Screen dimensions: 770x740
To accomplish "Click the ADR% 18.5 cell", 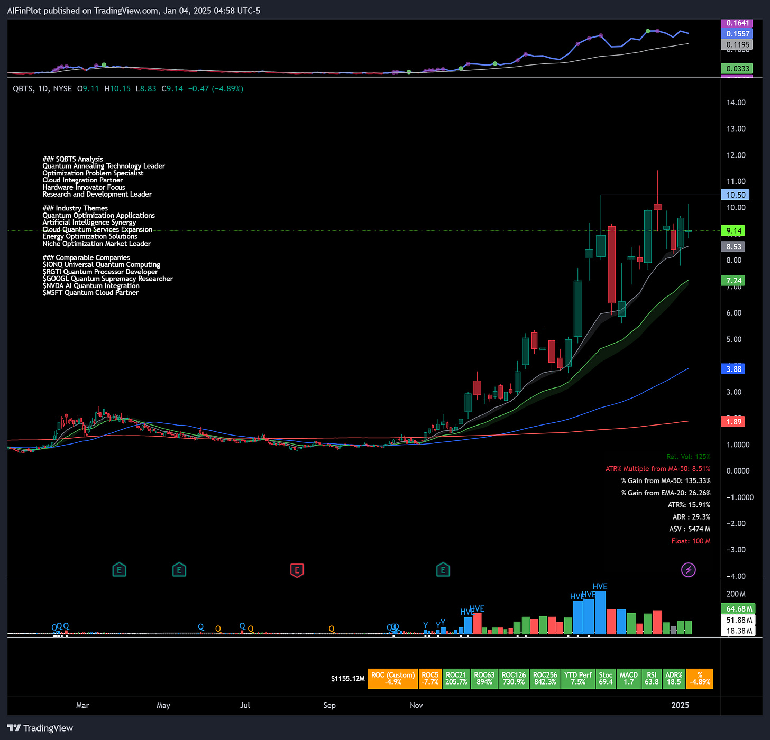I will tap(674, 679).
